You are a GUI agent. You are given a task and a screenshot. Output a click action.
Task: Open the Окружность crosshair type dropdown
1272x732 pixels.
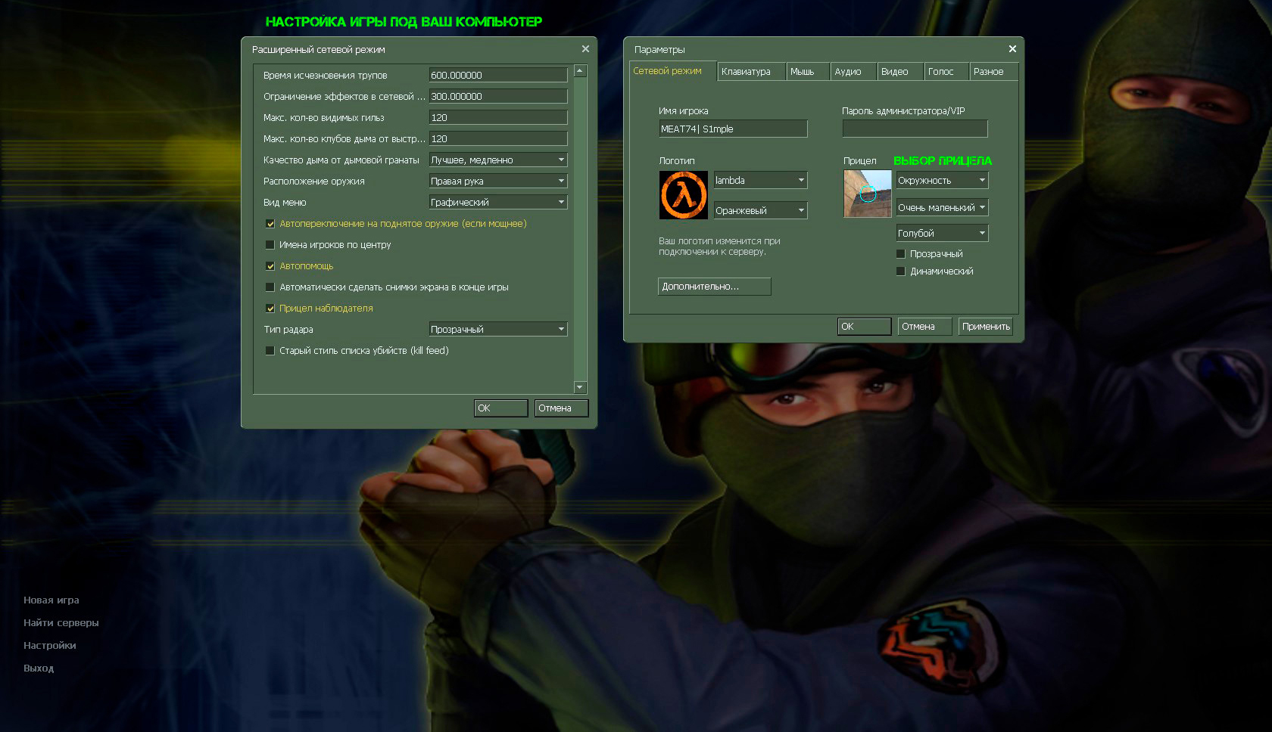click(x=942, y=181)
